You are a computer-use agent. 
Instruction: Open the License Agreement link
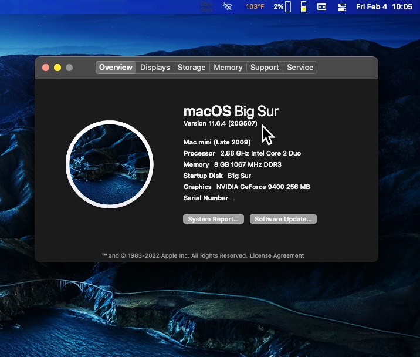[277, 255]
